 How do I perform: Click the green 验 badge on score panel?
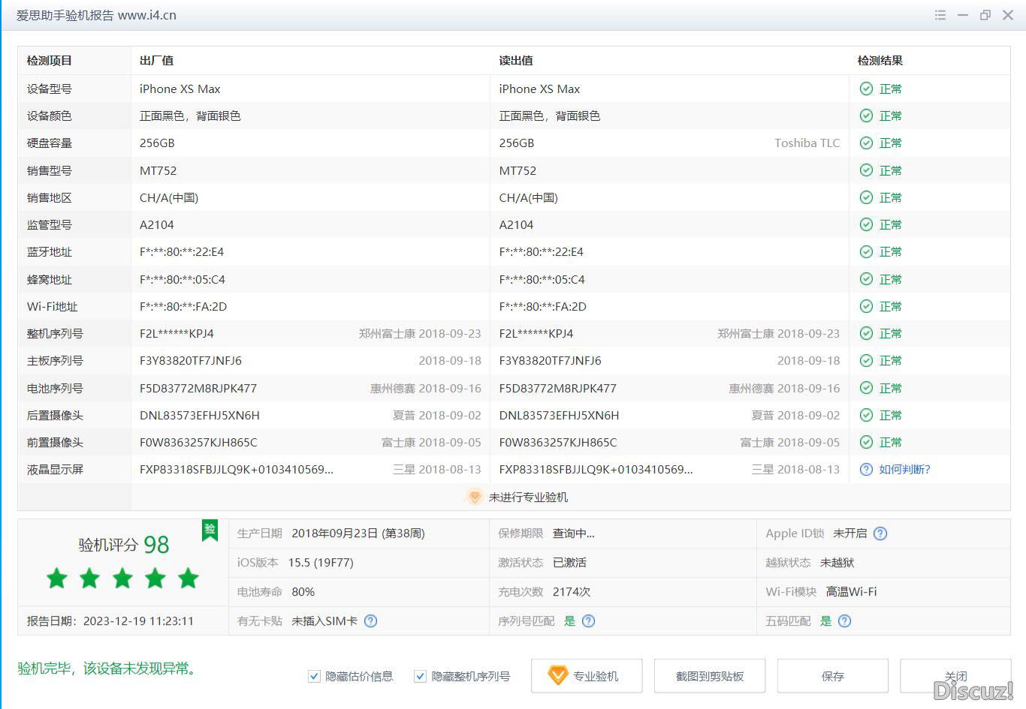click(210, 530)
